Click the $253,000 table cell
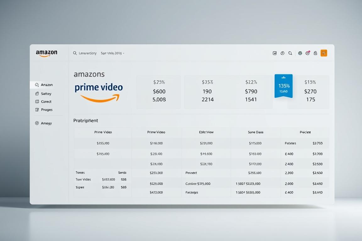Screen dimensions: 362x241 point(156,173)
